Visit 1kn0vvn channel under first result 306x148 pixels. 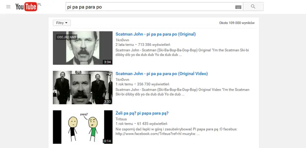(x=122, y=40)
